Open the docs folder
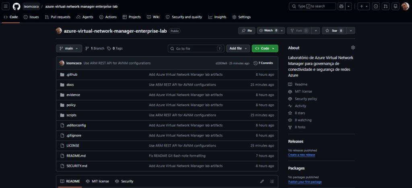The width and height of the screenshot is (412, 188). click(x=70, y=85)
